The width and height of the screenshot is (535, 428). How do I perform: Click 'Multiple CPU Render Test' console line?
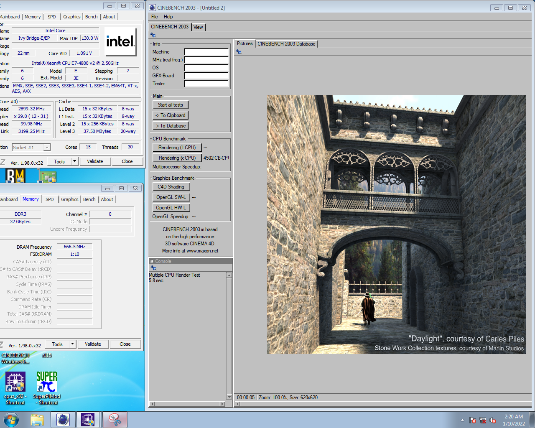(x=174, y=275)
